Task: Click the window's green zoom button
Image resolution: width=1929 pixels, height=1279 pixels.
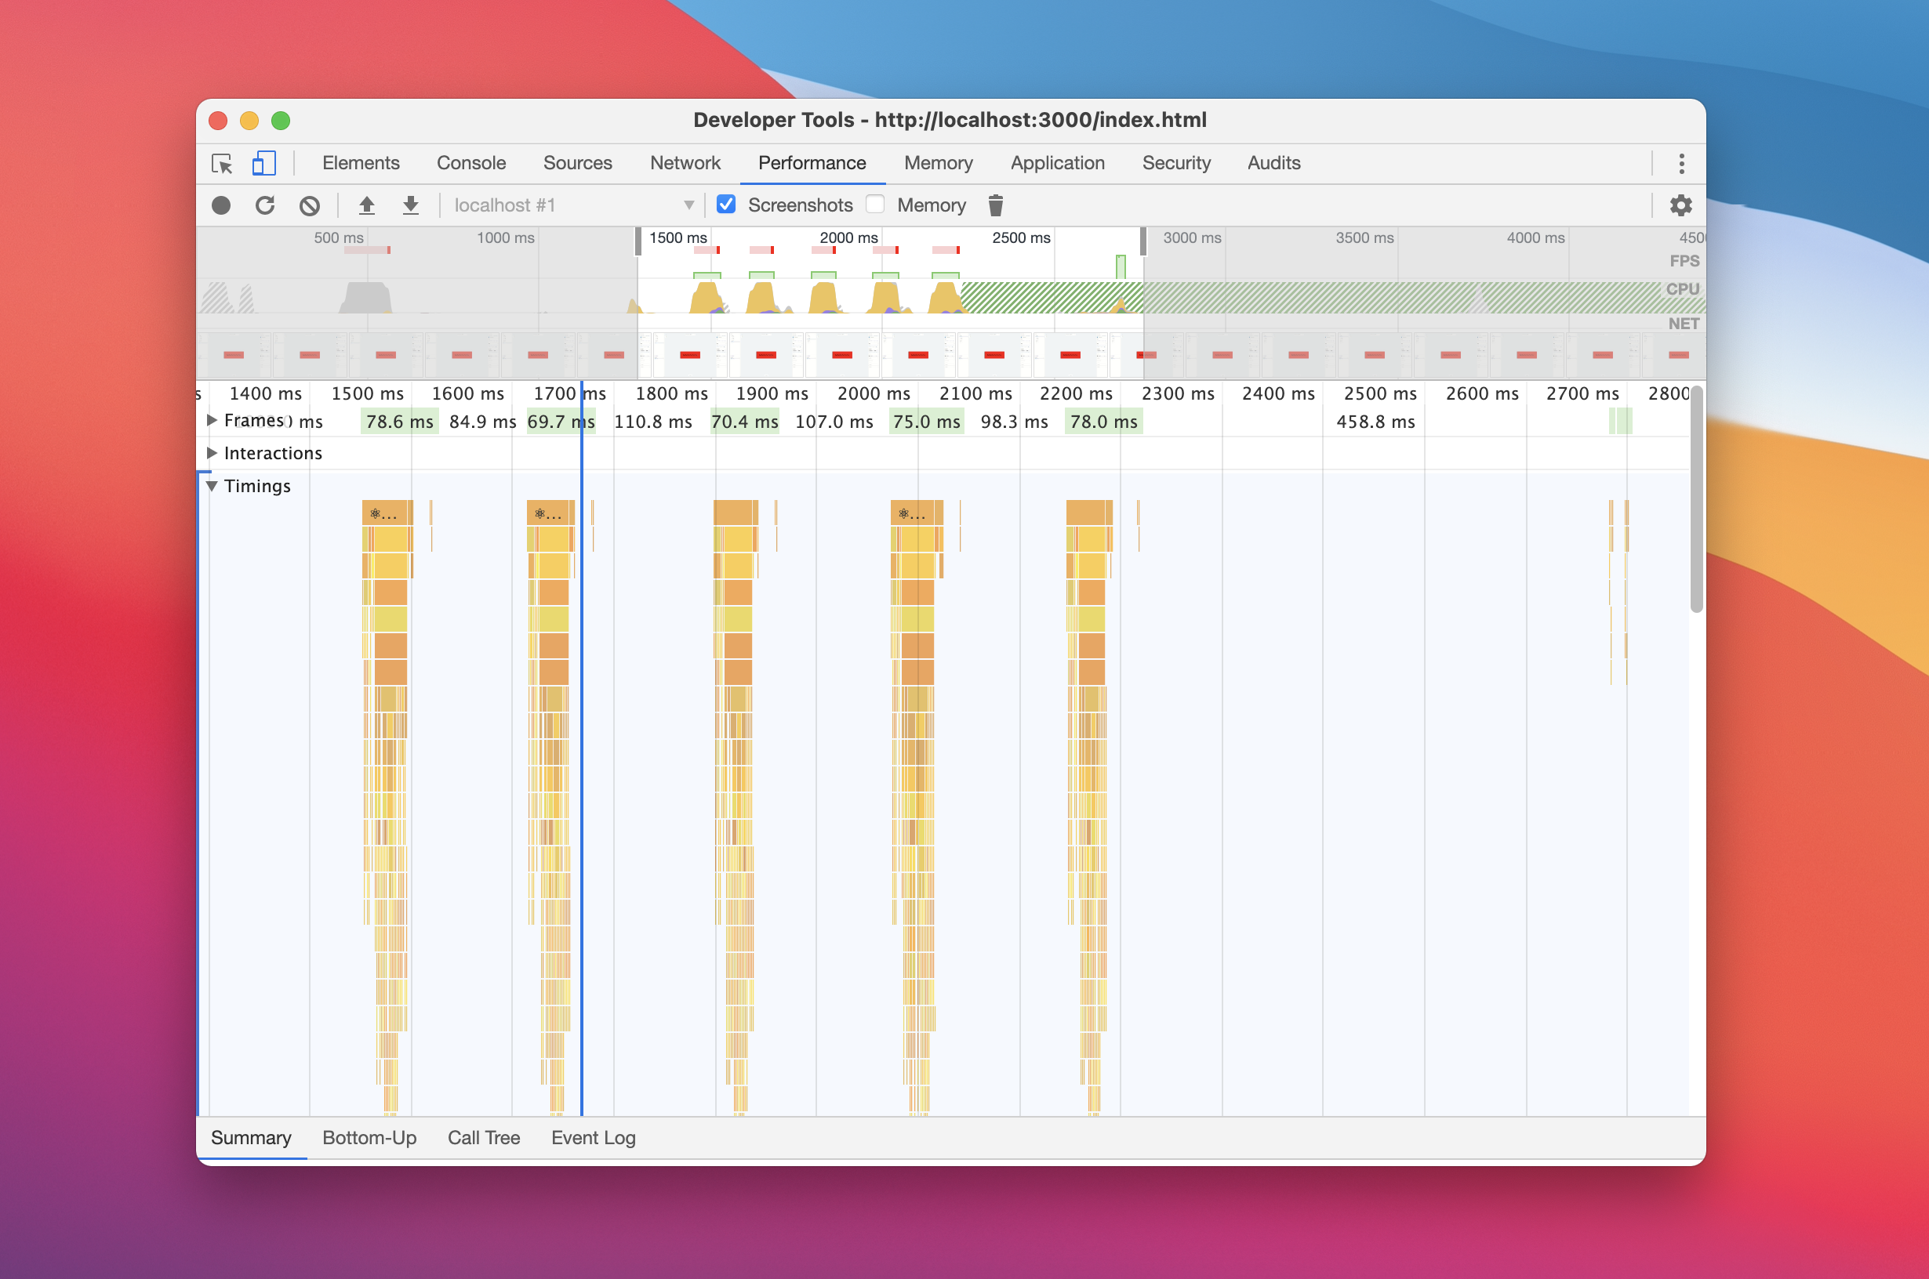Action: point(281,121)
